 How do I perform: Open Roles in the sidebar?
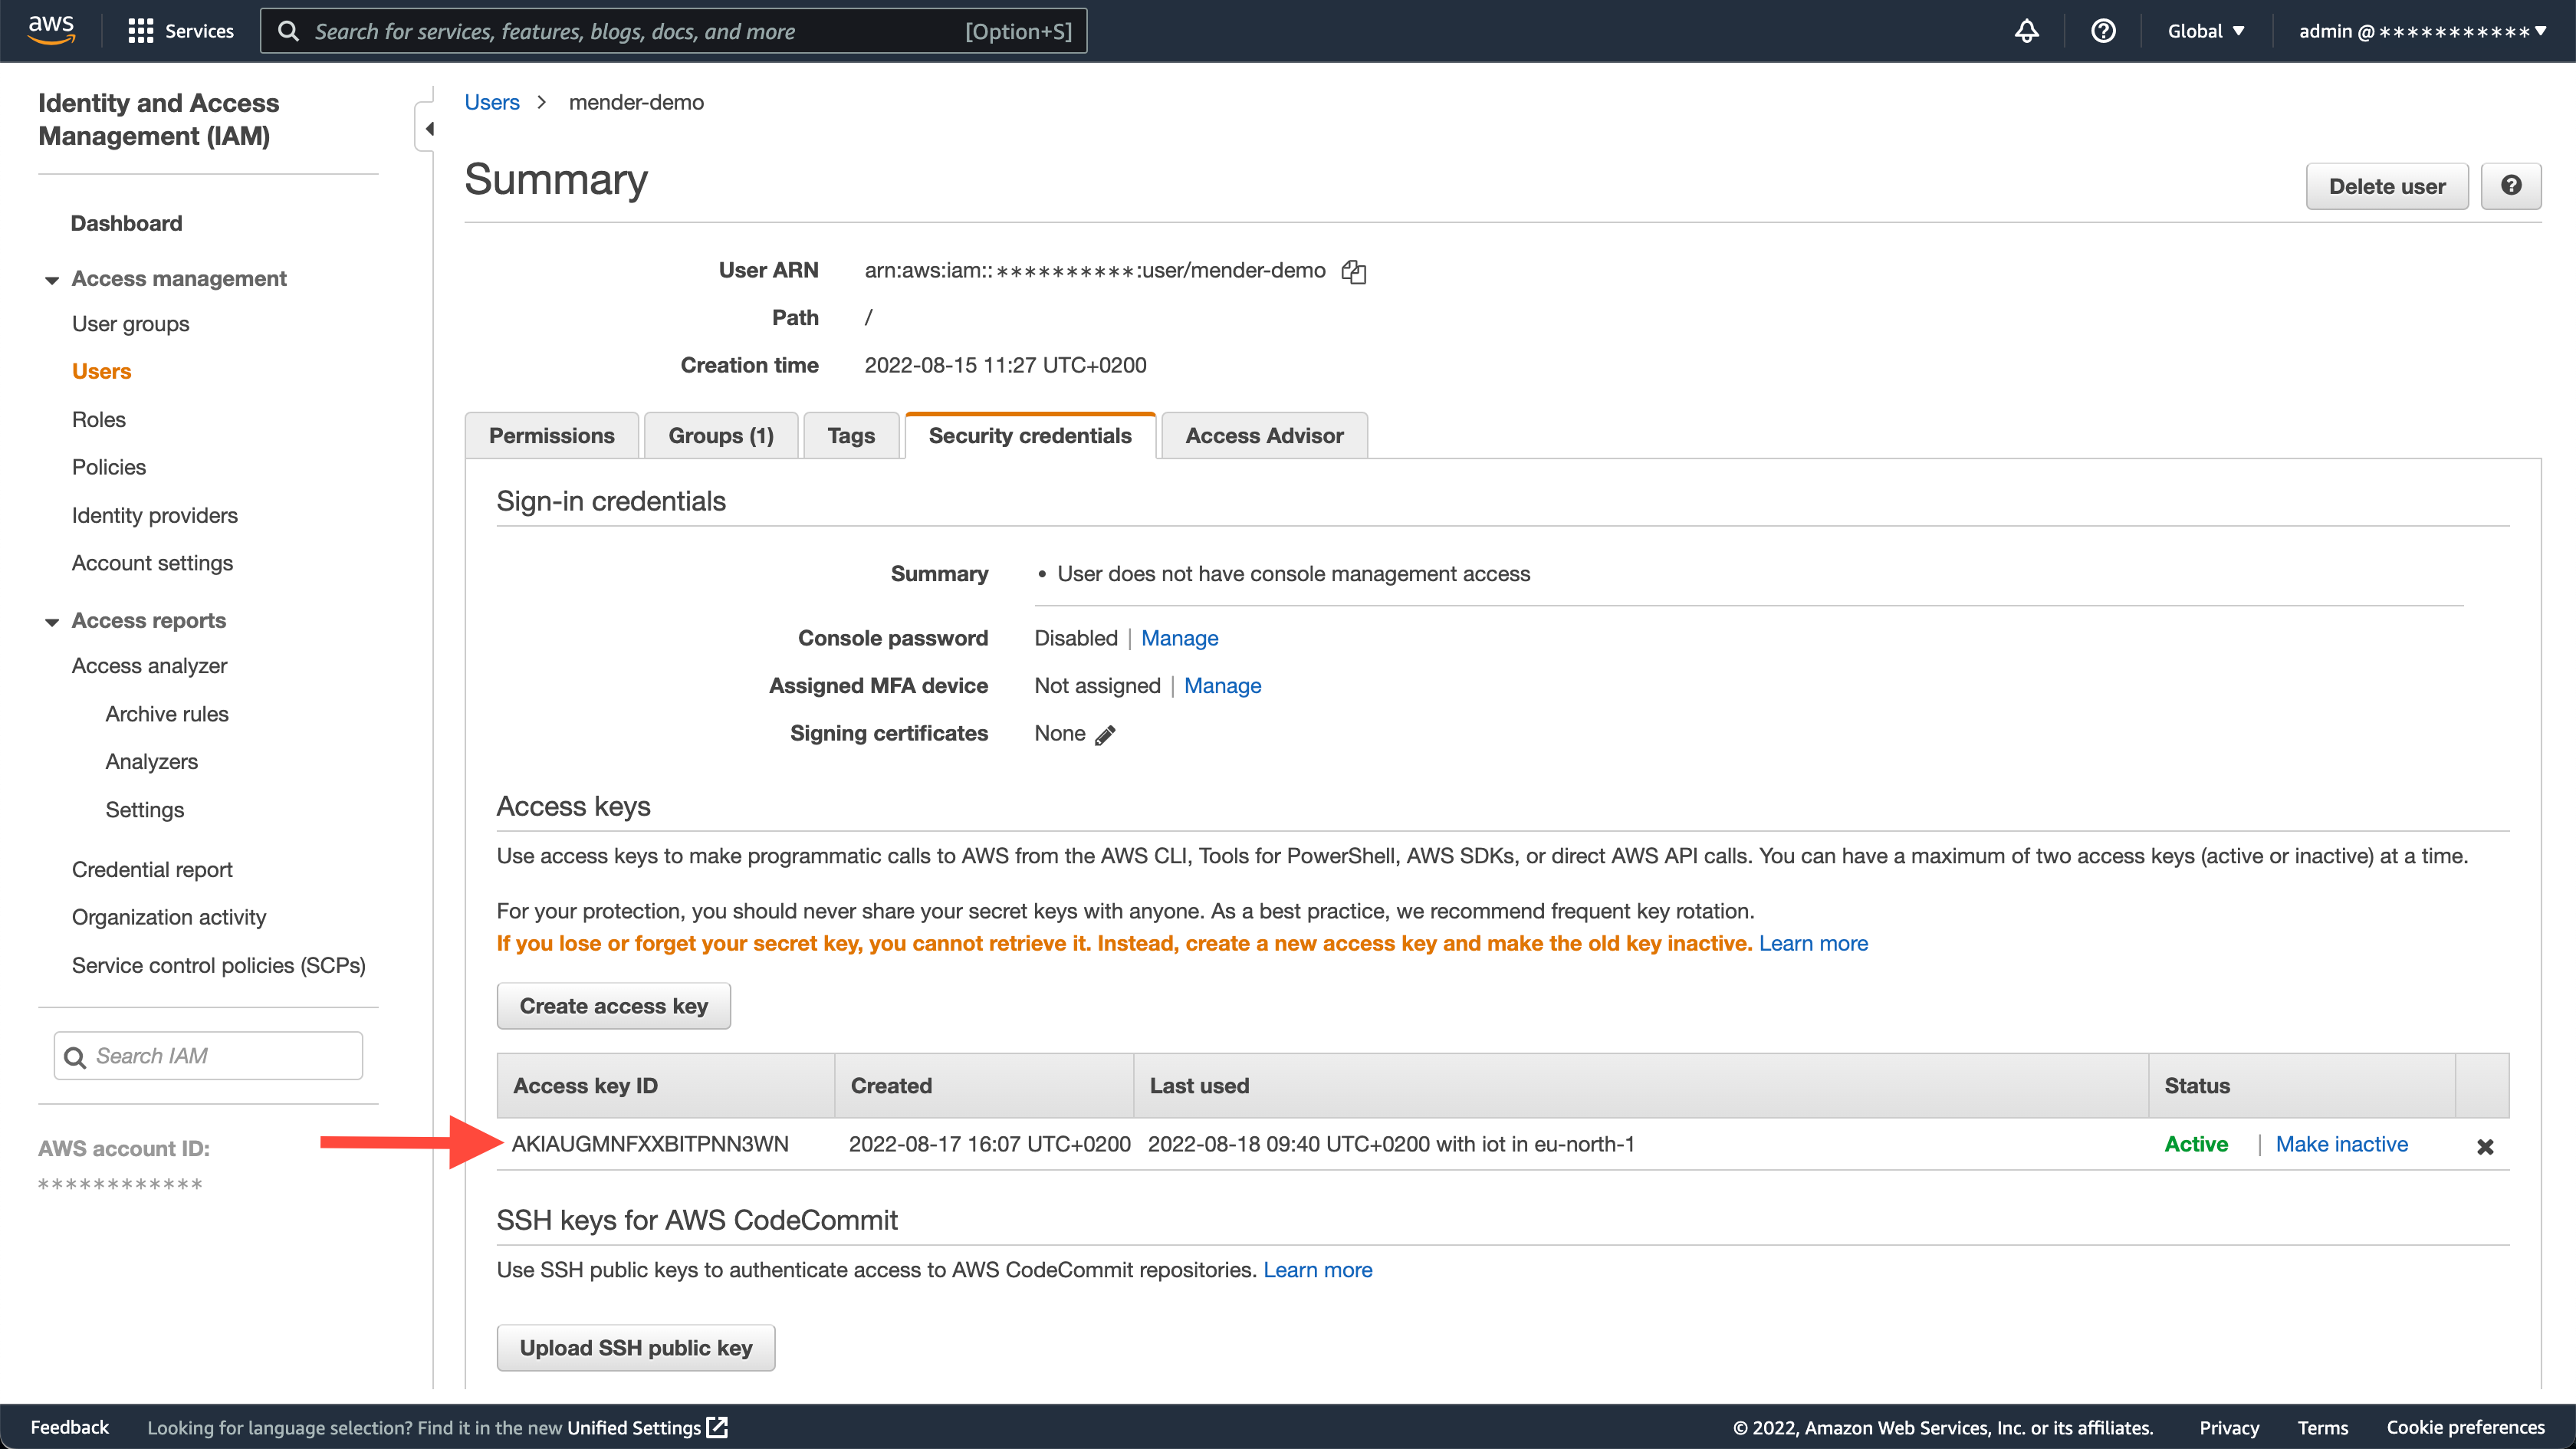click(x=98, y=420)
